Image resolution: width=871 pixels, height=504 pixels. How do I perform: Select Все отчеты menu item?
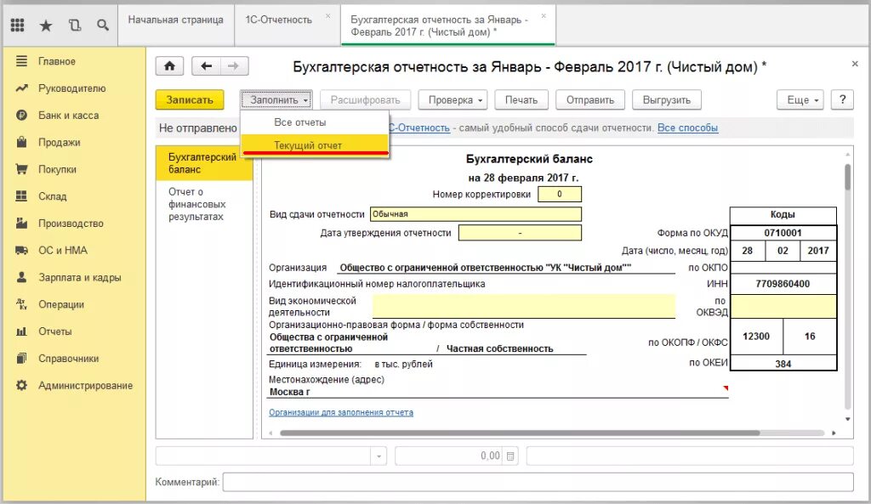[315, 122]
